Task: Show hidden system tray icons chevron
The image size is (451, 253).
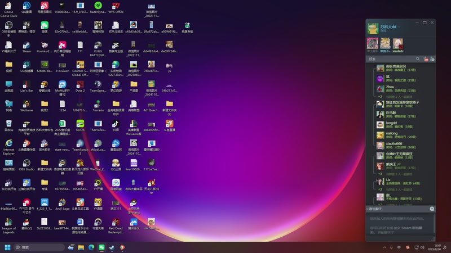Action: click(x=384, y=247)
